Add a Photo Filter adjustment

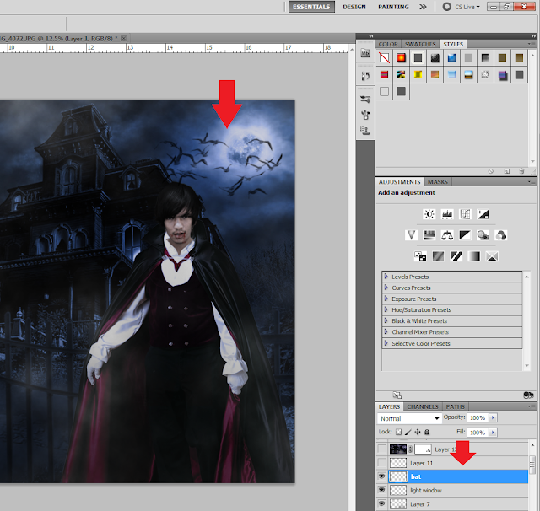[x=483, y=235]
